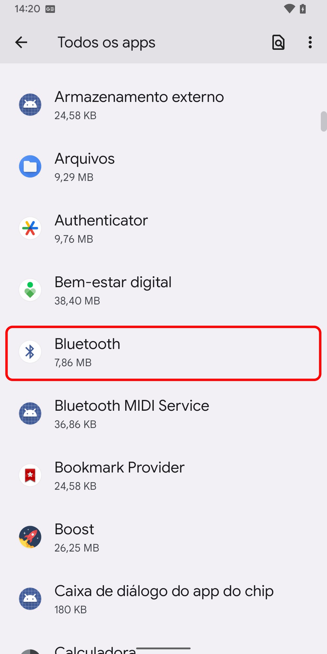The width and height of the screenshot is (327, 654).
Task: Open Bem-estar digital app info
Action: click(163, 290)
